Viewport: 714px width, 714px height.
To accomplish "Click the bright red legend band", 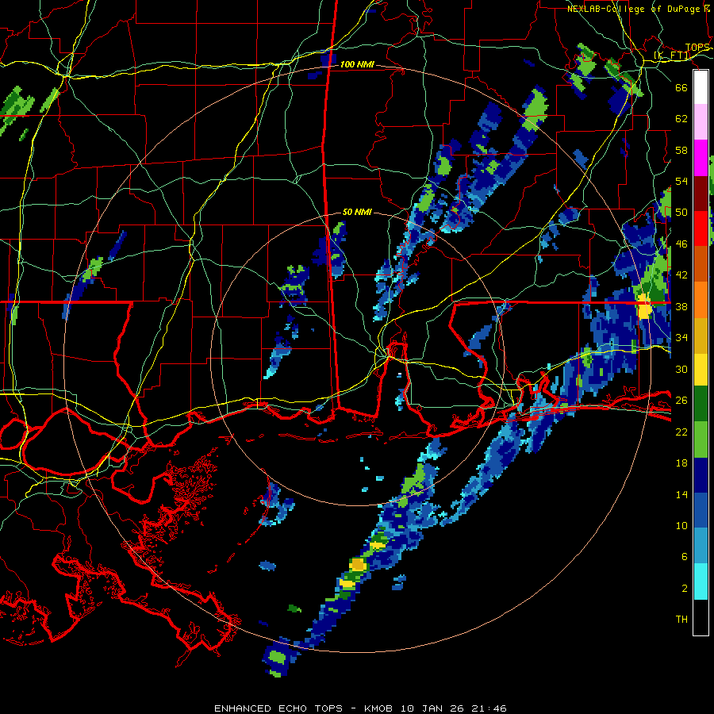I will tap(701, 228).
